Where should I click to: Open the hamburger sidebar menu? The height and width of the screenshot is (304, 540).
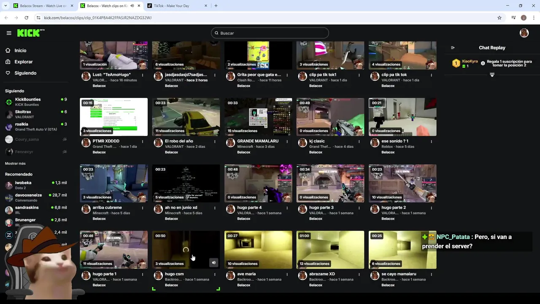coord(9,33)
